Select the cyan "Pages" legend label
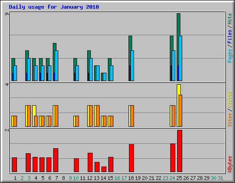This screenshot has width=235, height=183. coord(229,56)
